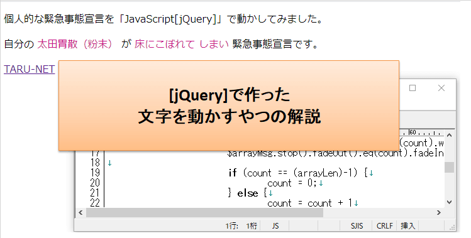Screen dimensions: 471x238
Task: Select line number 22 in gutter
Action: coord(94,203)
